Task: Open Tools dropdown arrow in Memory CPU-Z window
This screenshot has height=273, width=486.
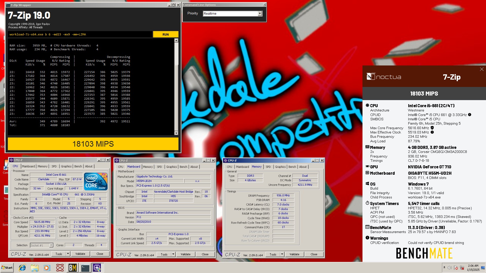Action: tap(282, 254)
